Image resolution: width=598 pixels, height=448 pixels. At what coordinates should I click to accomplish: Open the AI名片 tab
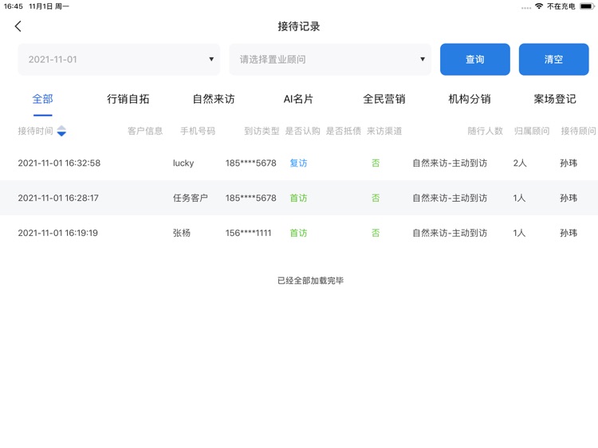pos(299,99)
